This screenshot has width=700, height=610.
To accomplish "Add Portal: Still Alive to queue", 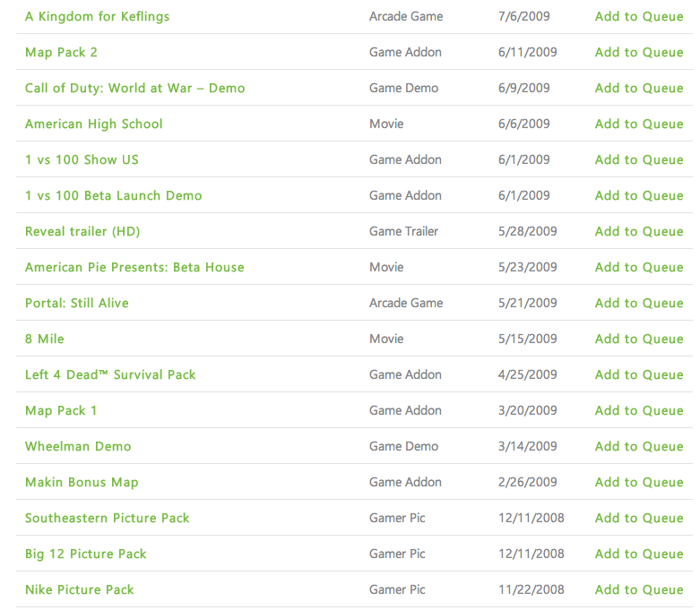I will tap(639, 303).
